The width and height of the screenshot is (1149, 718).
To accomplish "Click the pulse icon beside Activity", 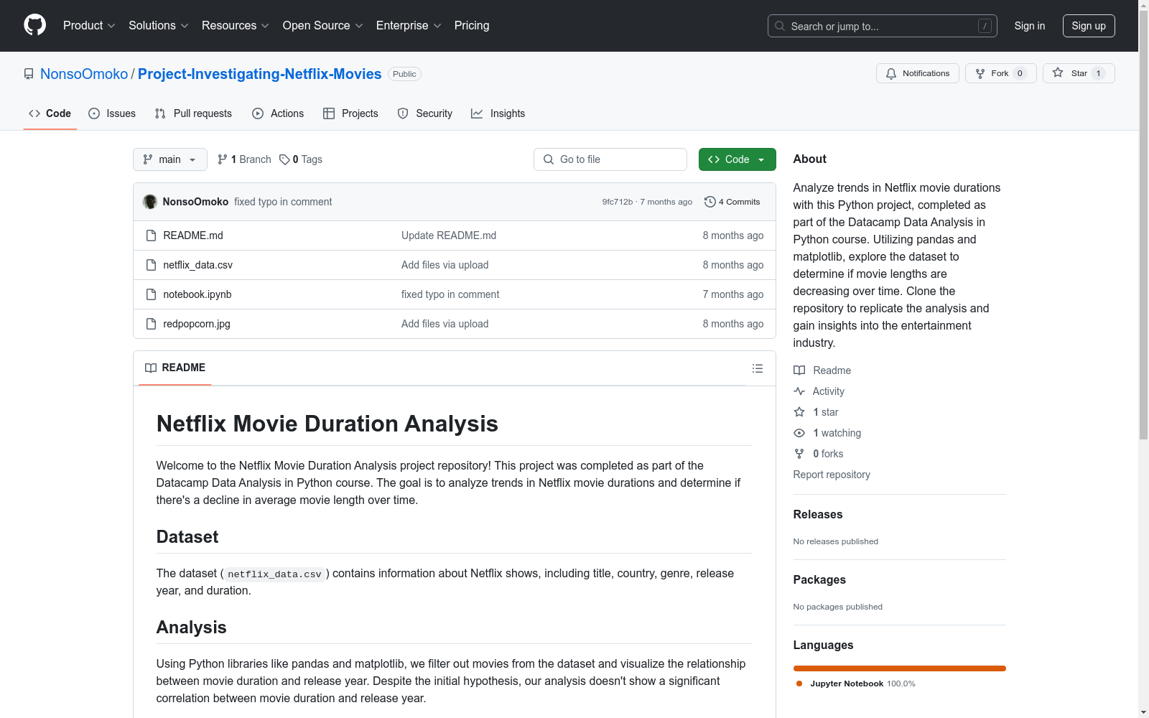I will pos(799,391).
